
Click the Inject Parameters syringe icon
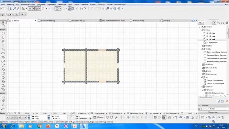(18, 9)
